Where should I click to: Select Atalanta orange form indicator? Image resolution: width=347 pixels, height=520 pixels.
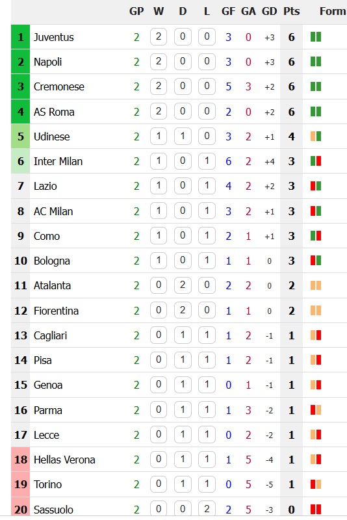point(316,285)
